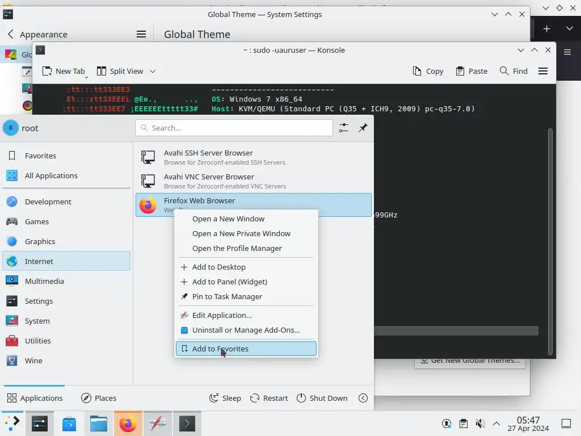Click Find in Konsole toolbar
This screenshot has width=581, height=436.
pyautogui.click(x=513, y=71)
